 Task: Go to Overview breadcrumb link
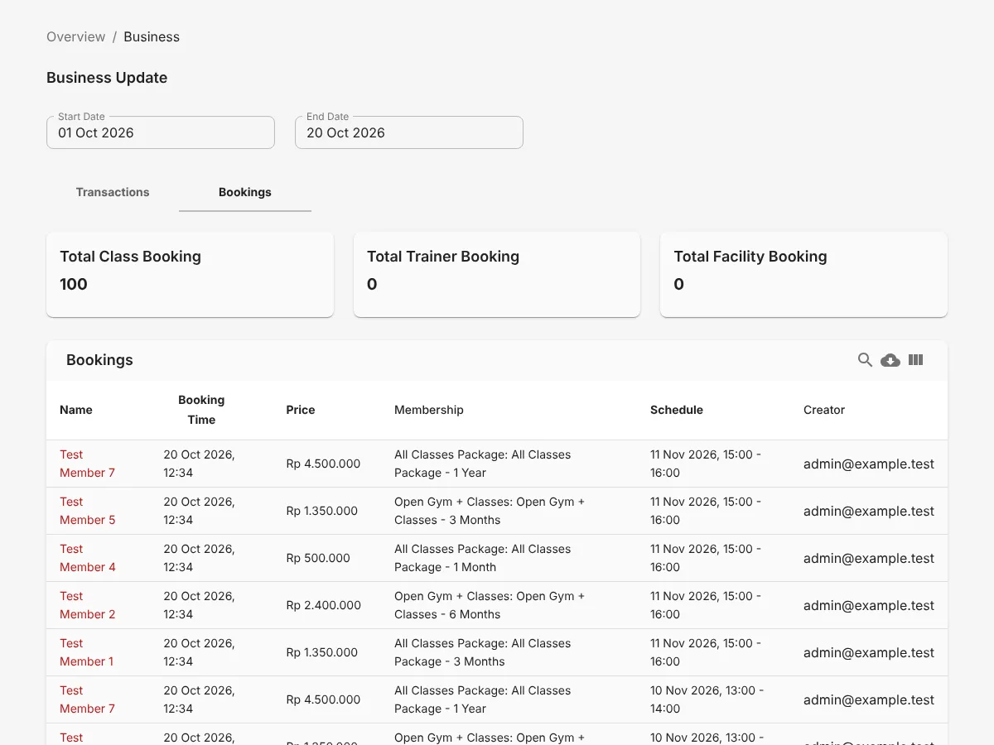[x=76, y=36]
